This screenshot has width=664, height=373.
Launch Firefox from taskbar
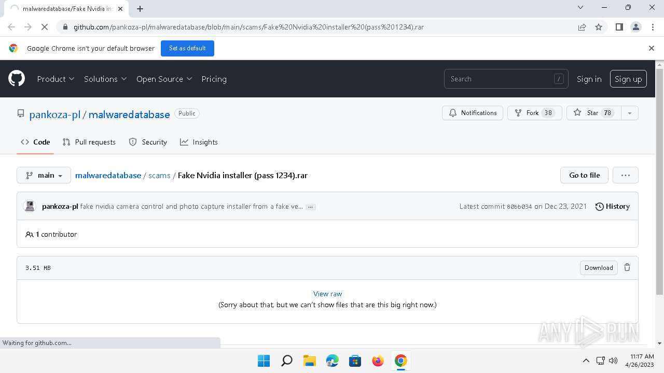tap(378, 361)
